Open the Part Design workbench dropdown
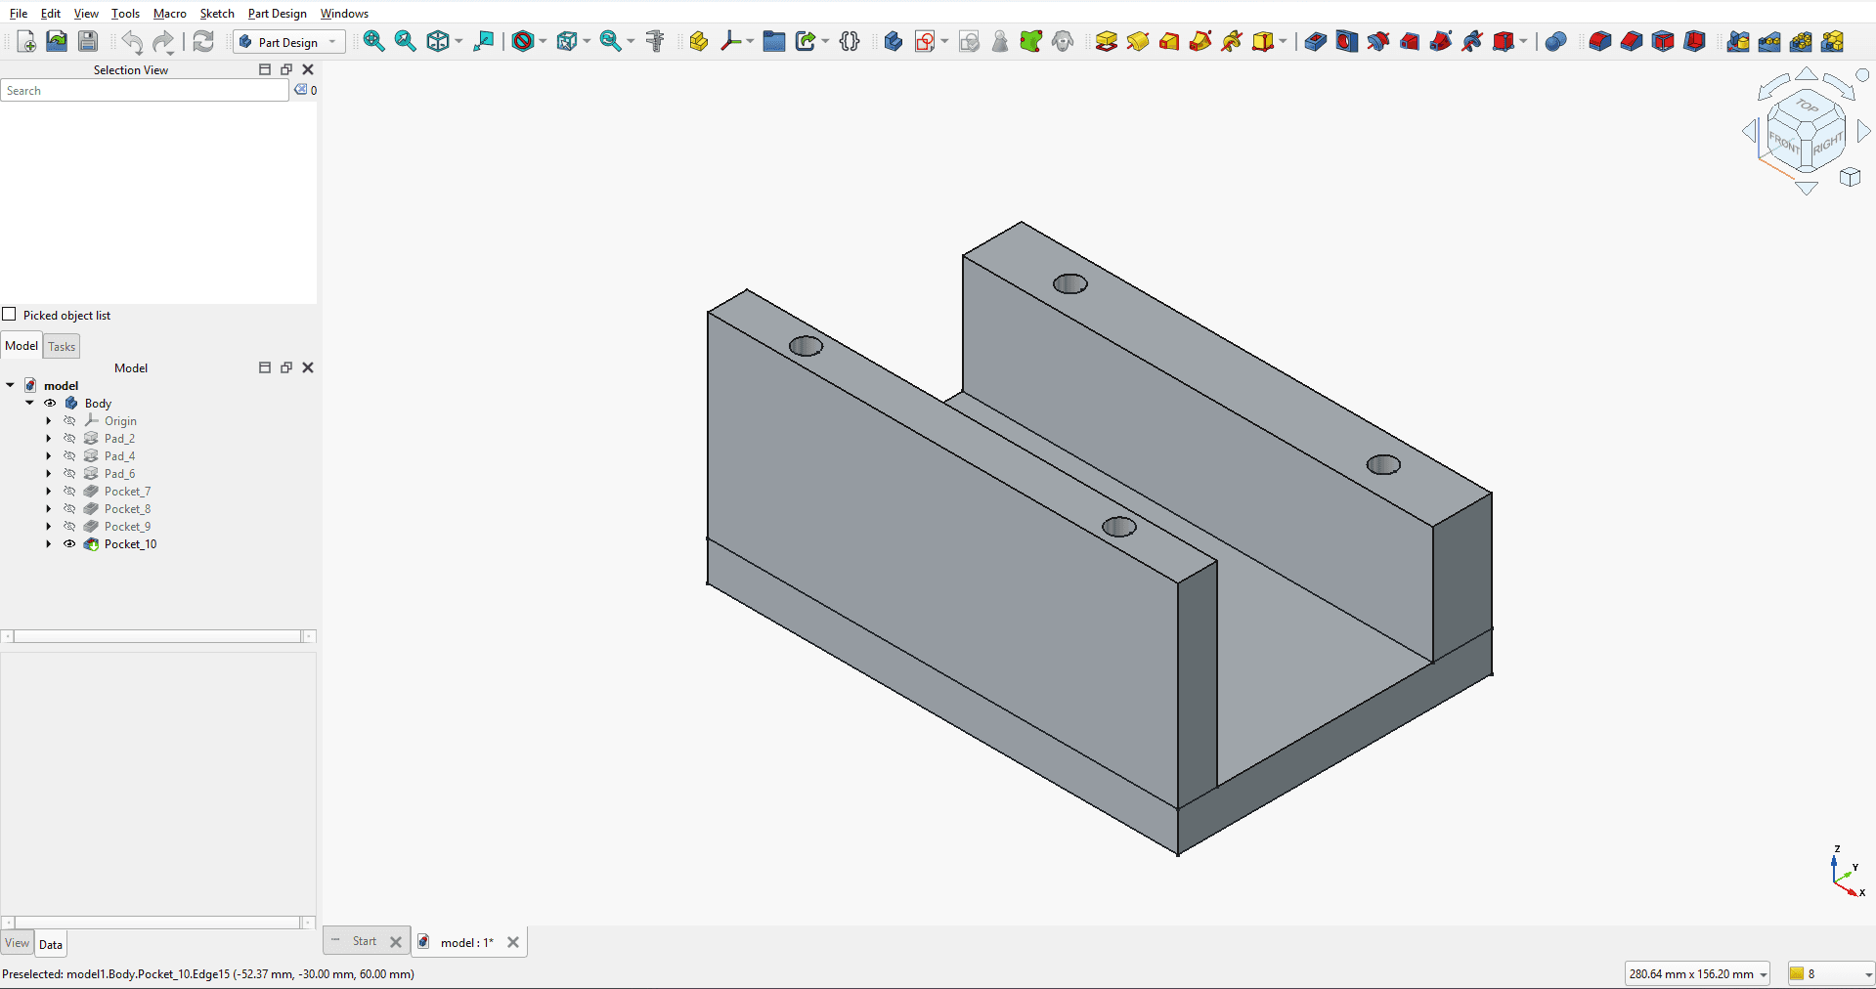1876x989 pixels. point(289,41)
